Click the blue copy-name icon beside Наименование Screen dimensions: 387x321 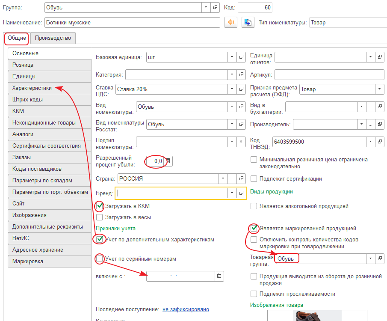pyautogui.click(x=248, y=22)
